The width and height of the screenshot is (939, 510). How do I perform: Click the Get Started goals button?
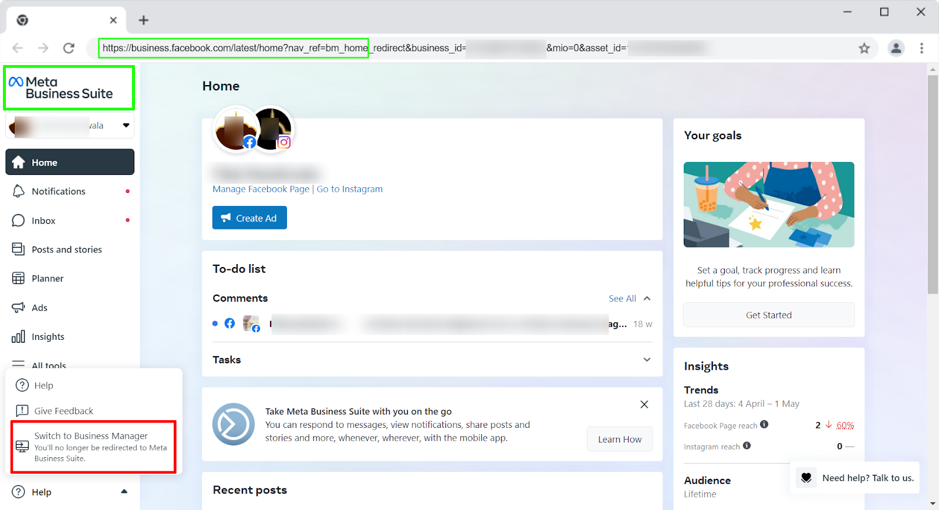(x=769, y=315)
